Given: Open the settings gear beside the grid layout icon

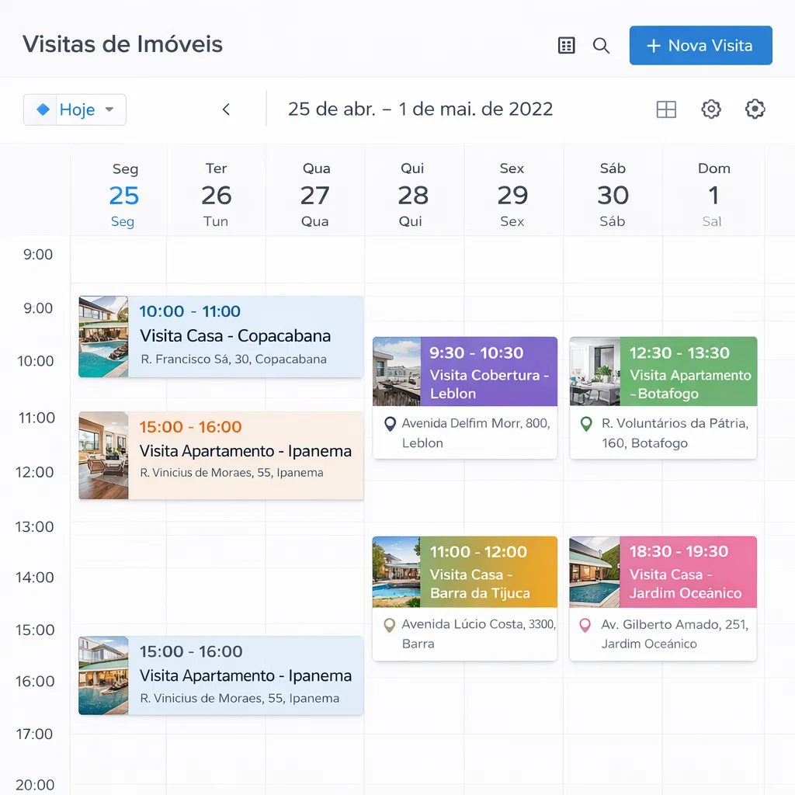Looking at the screenshot, I should (711, 109).
